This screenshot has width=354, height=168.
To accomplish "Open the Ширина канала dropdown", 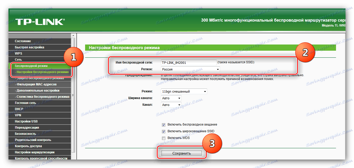I will pos(171,98).
